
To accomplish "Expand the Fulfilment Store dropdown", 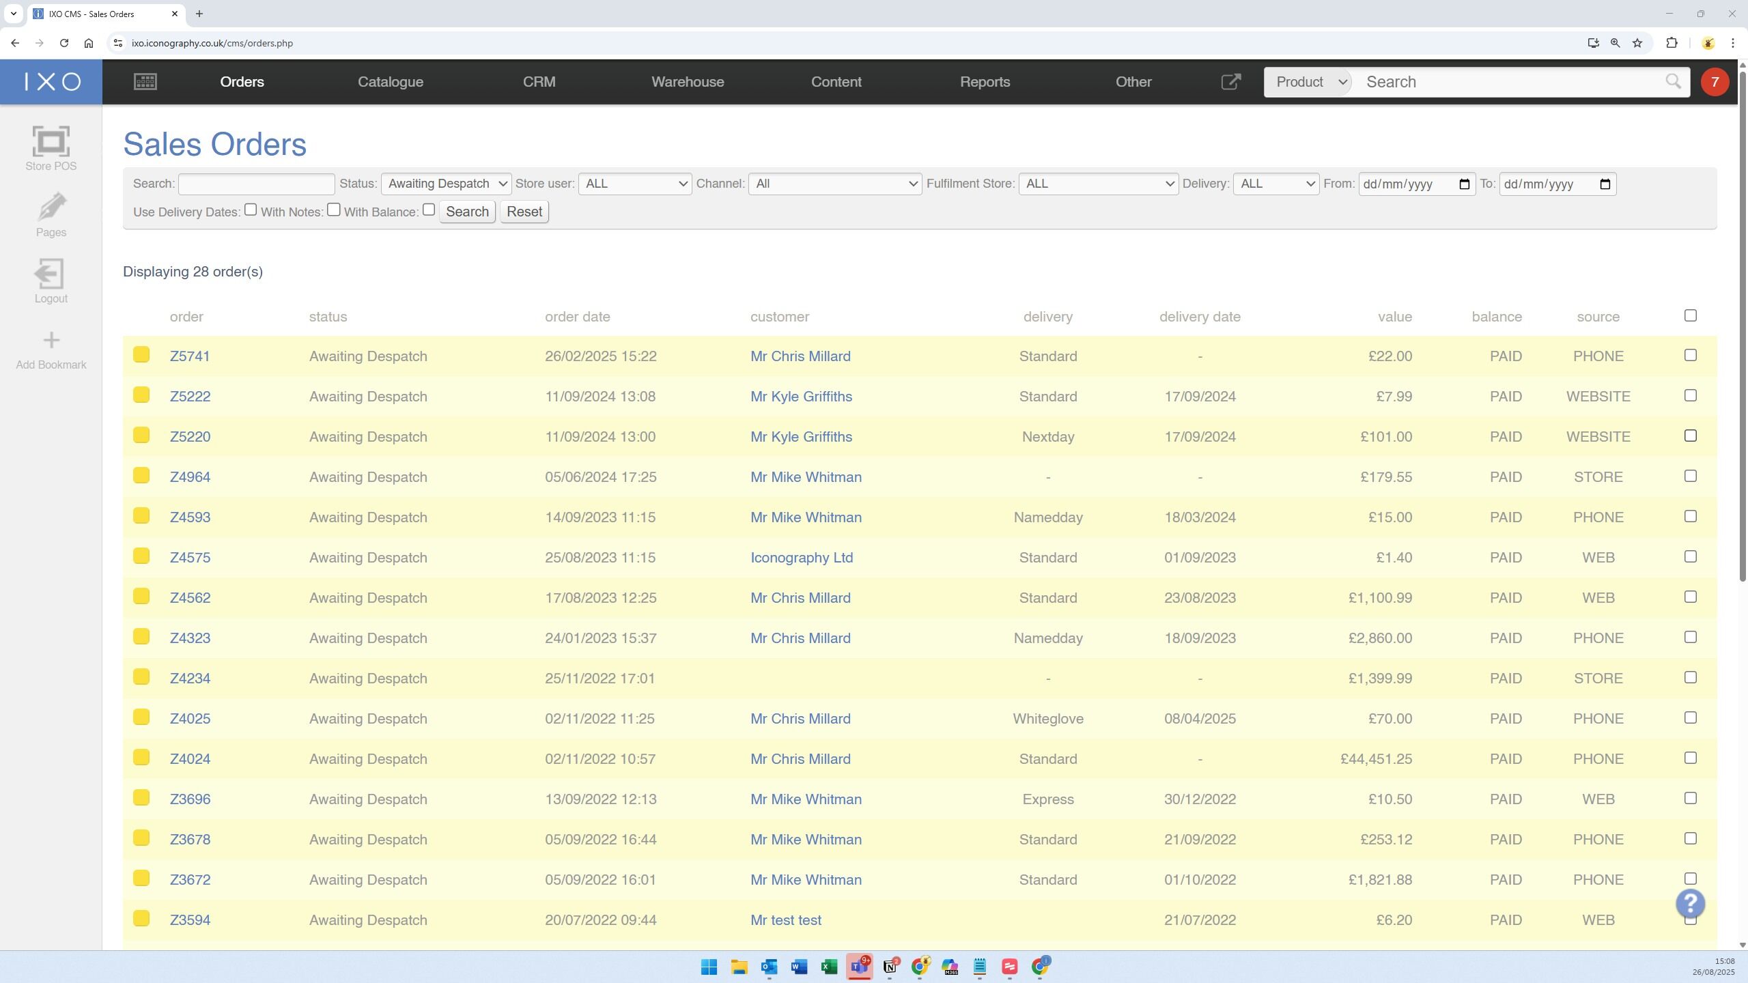I will pyautogui.click(x=1098, y=184).
